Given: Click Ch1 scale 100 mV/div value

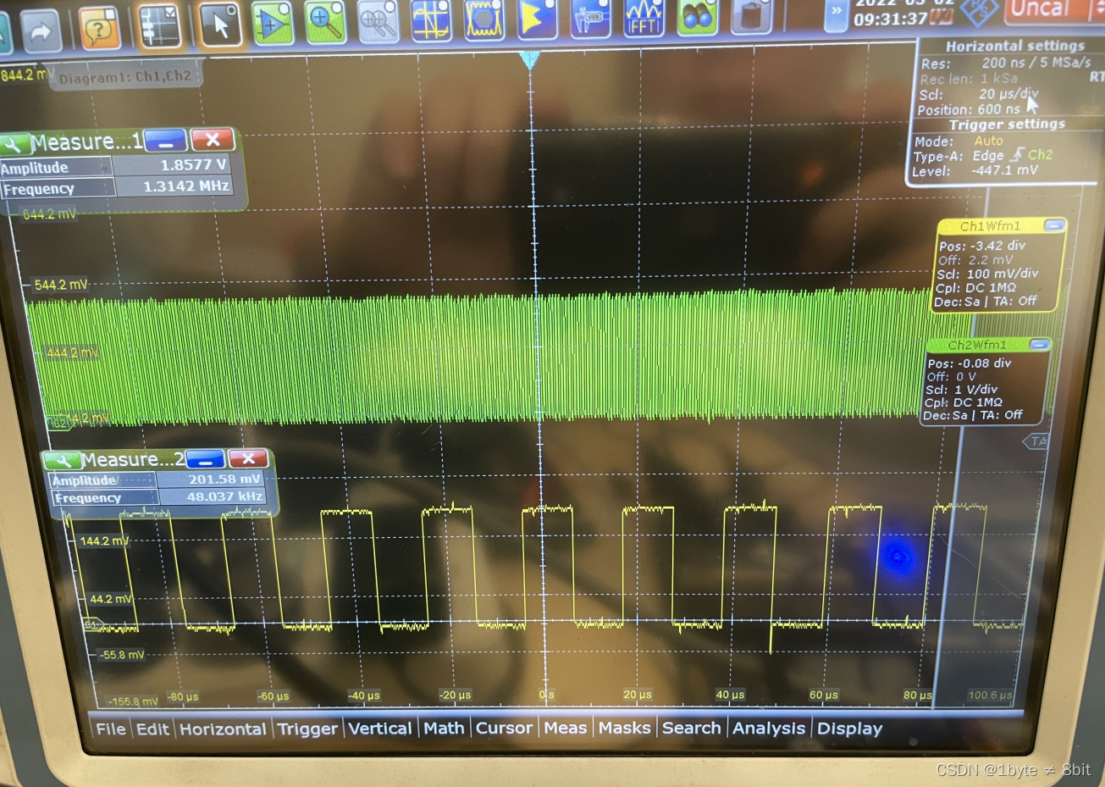Looking at the screenshot, I should [x=1002, y=274].
